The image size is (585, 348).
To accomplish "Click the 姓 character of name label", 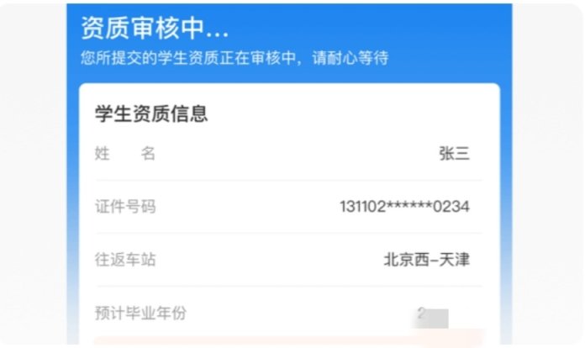I will (102, 153).
